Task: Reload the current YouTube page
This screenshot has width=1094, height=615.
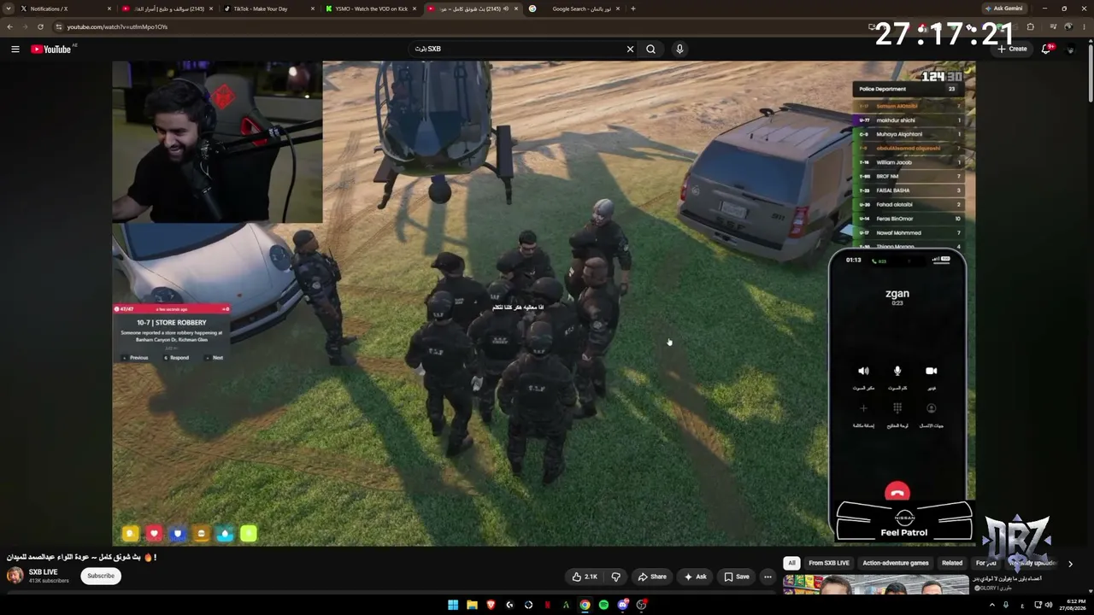Action: (x=40, y=26)
